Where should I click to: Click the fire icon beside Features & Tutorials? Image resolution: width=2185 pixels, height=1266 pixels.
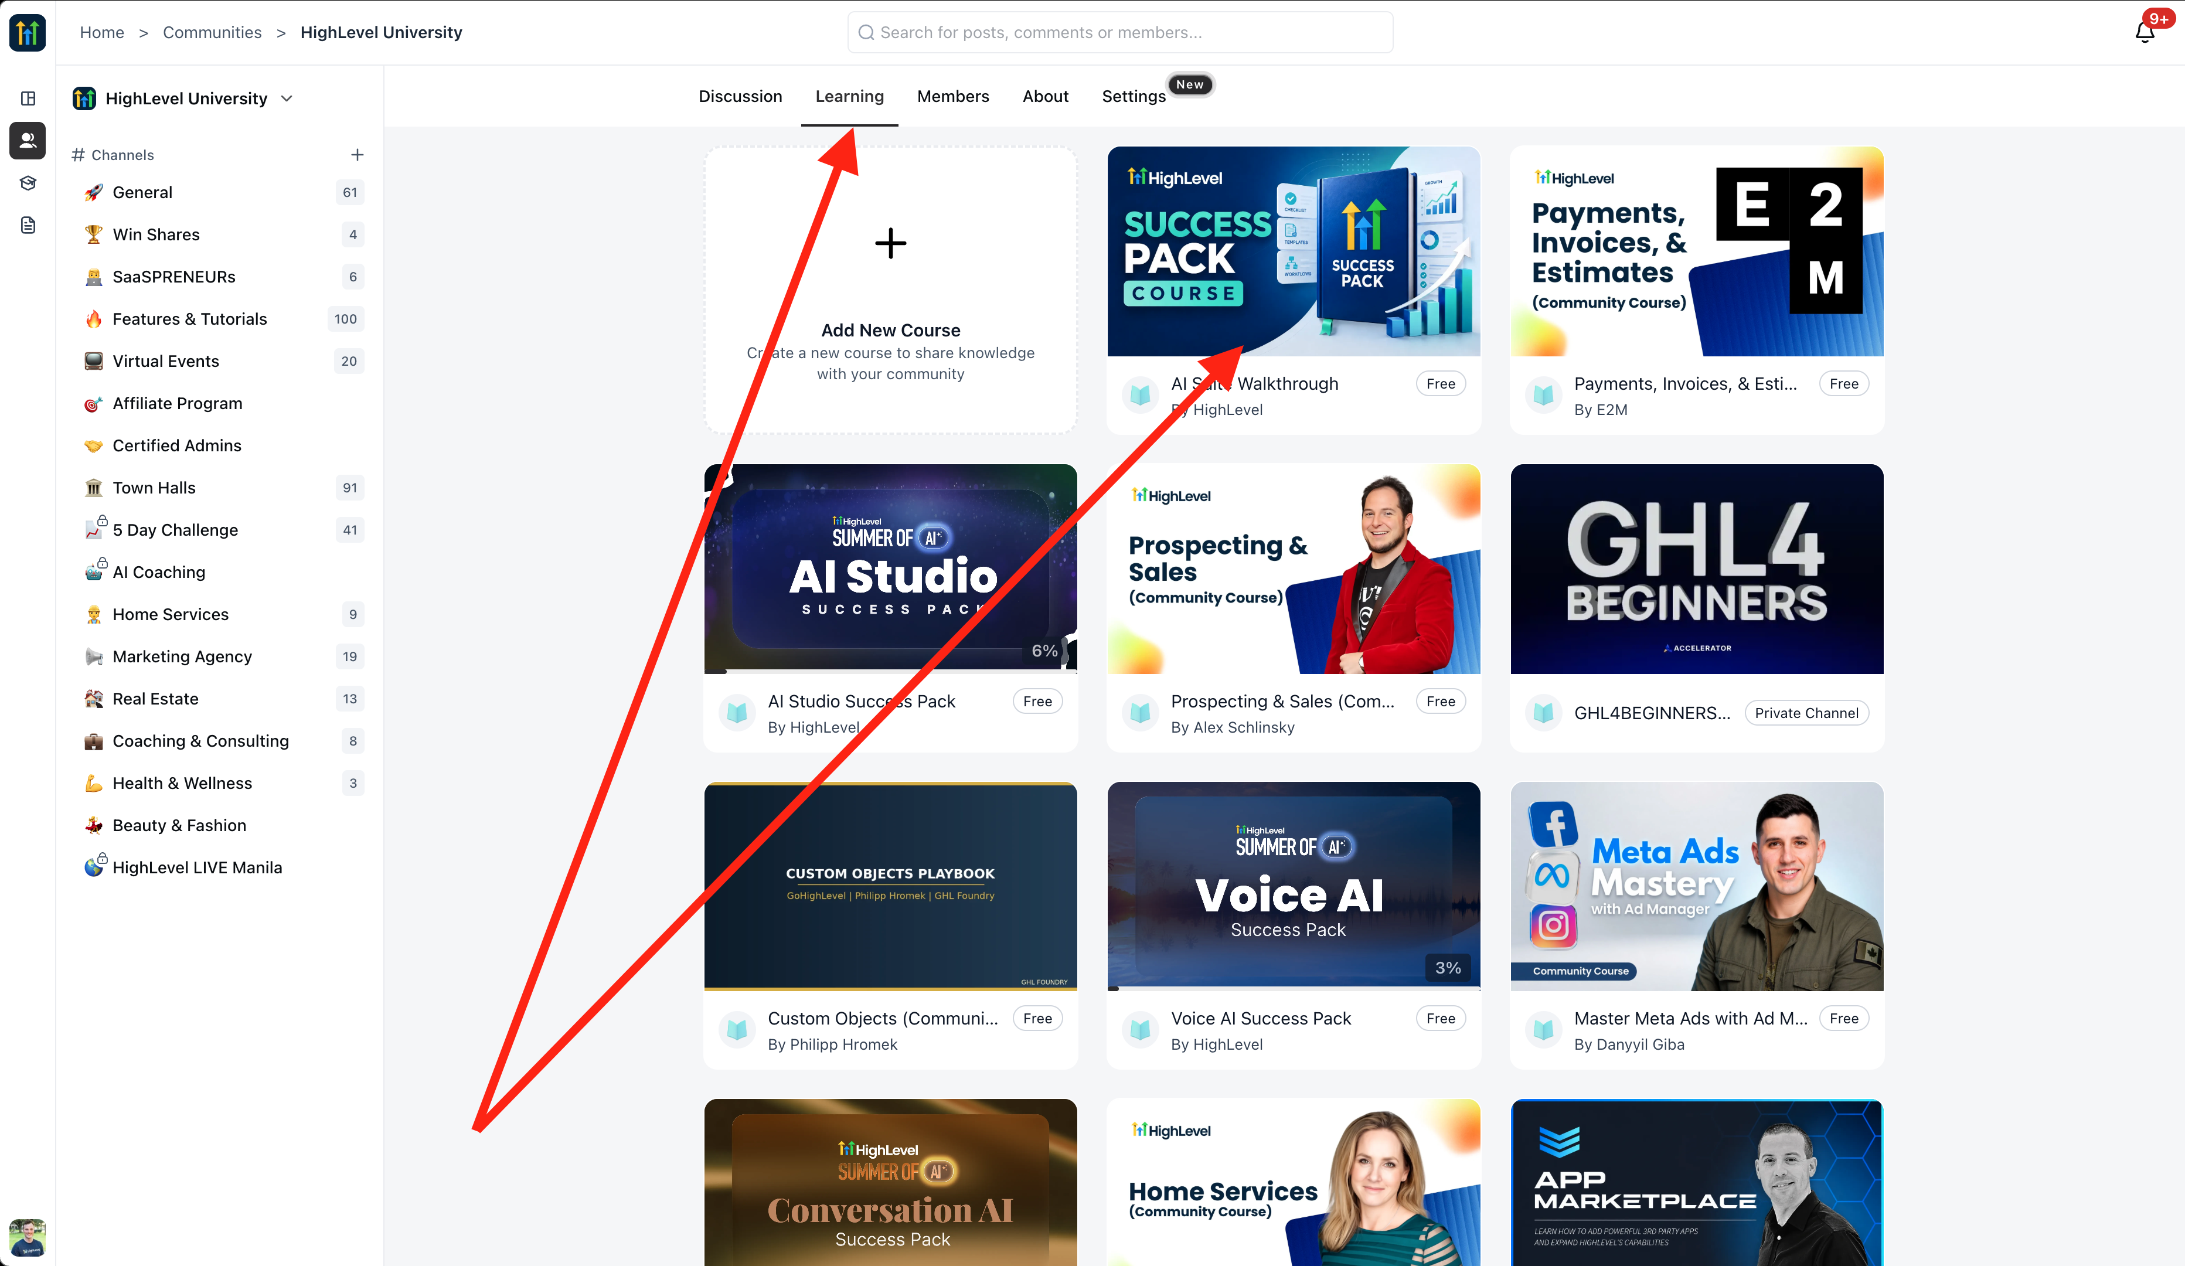pos(94,319)
